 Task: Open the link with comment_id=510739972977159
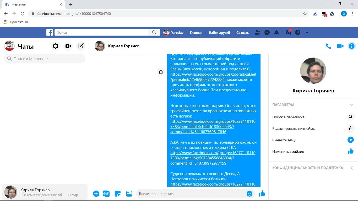tap(213, 158)
